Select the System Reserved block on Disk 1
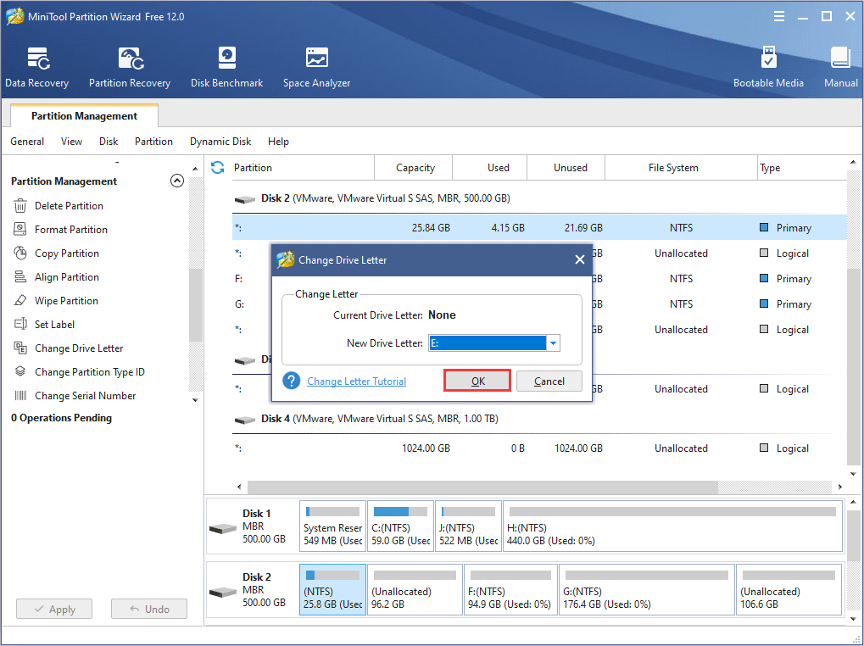 332,526
